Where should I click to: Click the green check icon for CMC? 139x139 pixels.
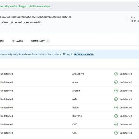coord(116,124)
